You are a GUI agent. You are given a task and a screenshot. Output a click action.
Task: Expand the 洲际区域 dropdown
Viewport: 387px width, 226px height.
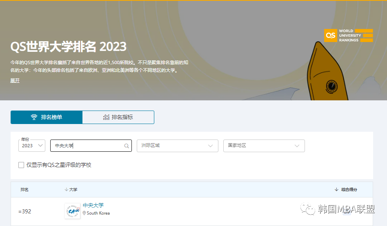click(178, 146)
